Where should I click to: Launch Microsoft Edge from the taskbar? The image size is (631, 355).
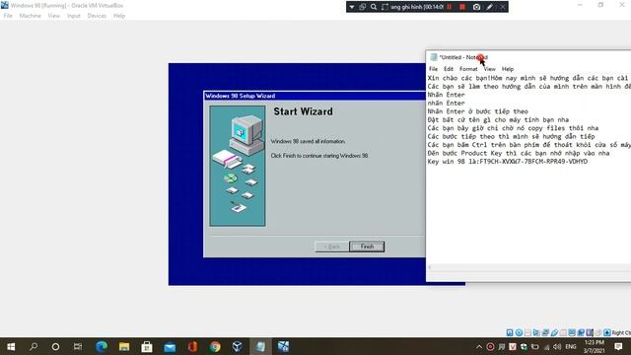(102, 346)
